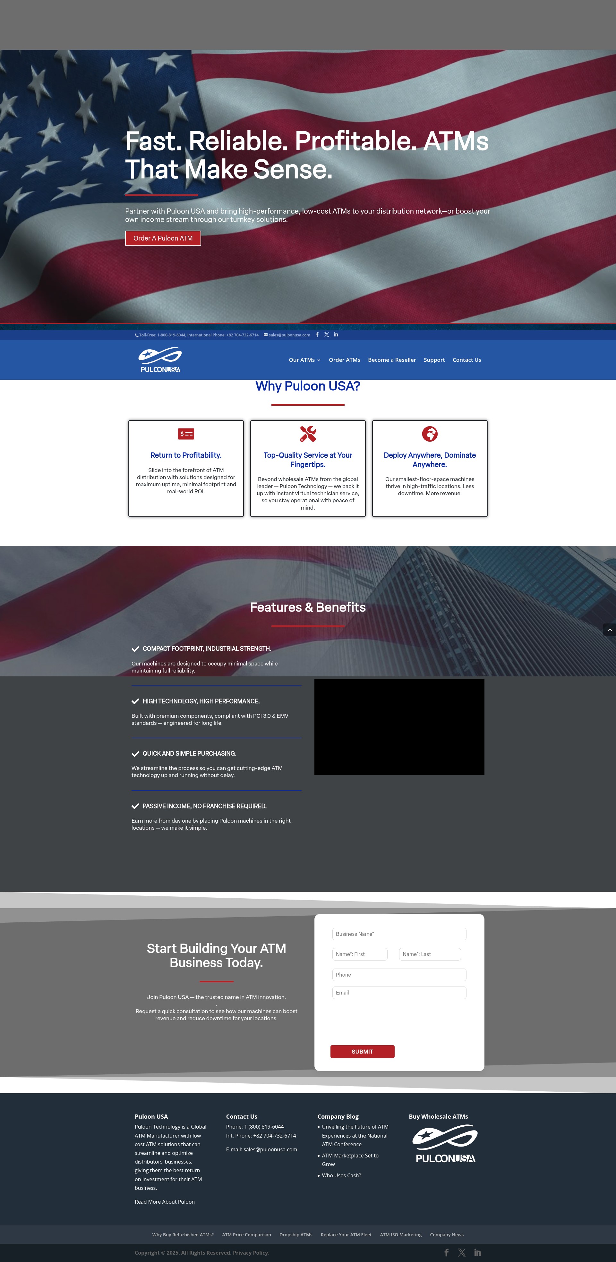Screen dimensions: 616x1262
Task: Click Top-Quality Service at Your Fingertips heading
Action: (x=308, y=460)
